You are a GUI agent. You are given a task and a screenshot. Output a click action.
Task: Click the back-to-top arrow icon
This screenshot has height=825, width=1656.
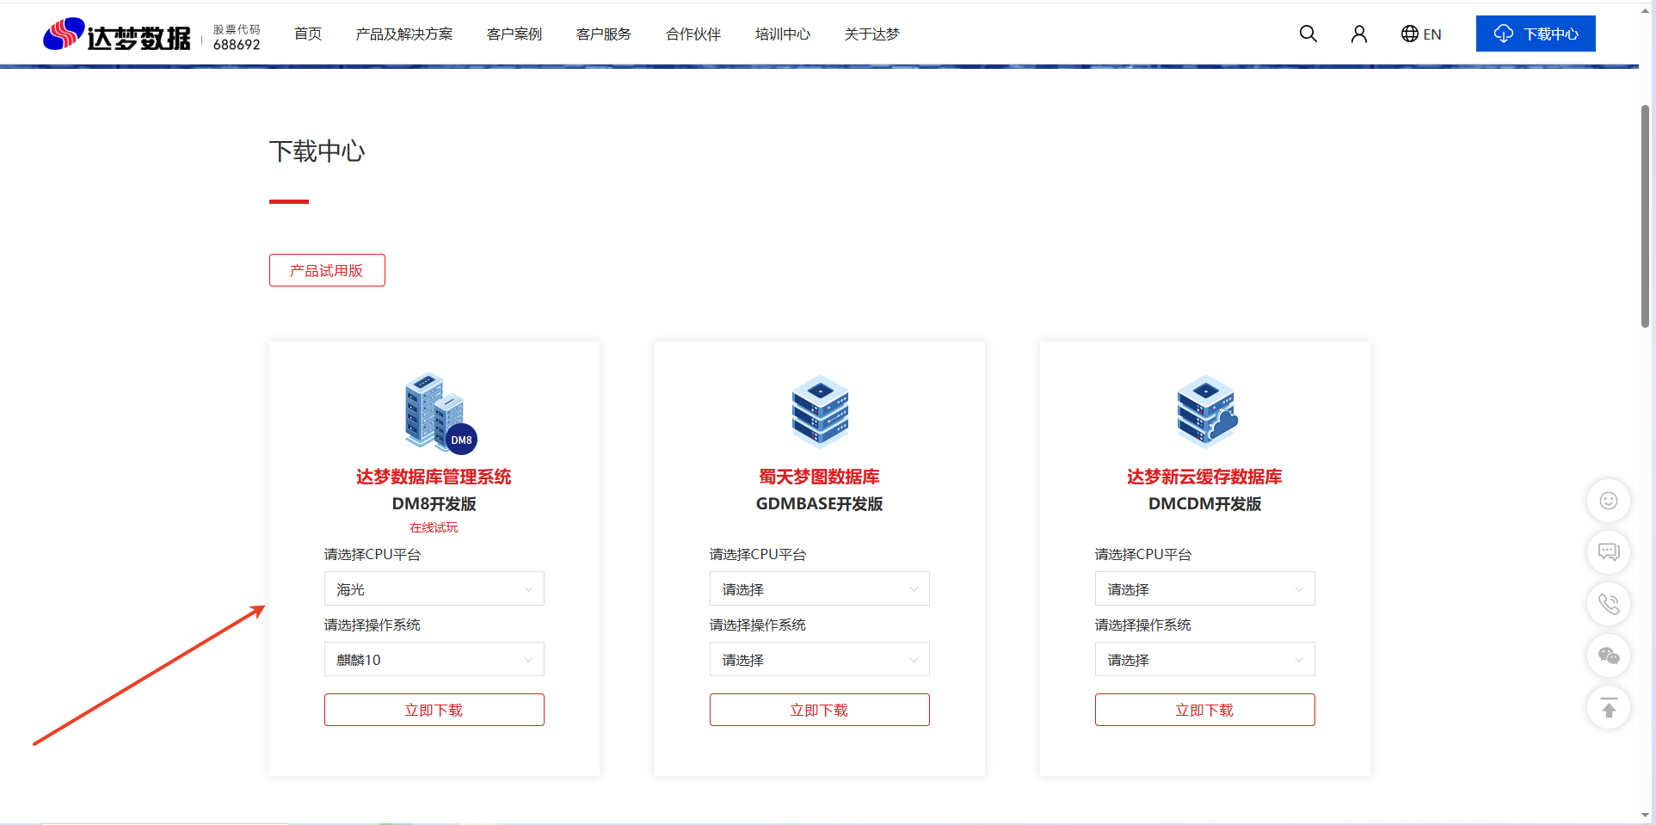click(1608, 708)
